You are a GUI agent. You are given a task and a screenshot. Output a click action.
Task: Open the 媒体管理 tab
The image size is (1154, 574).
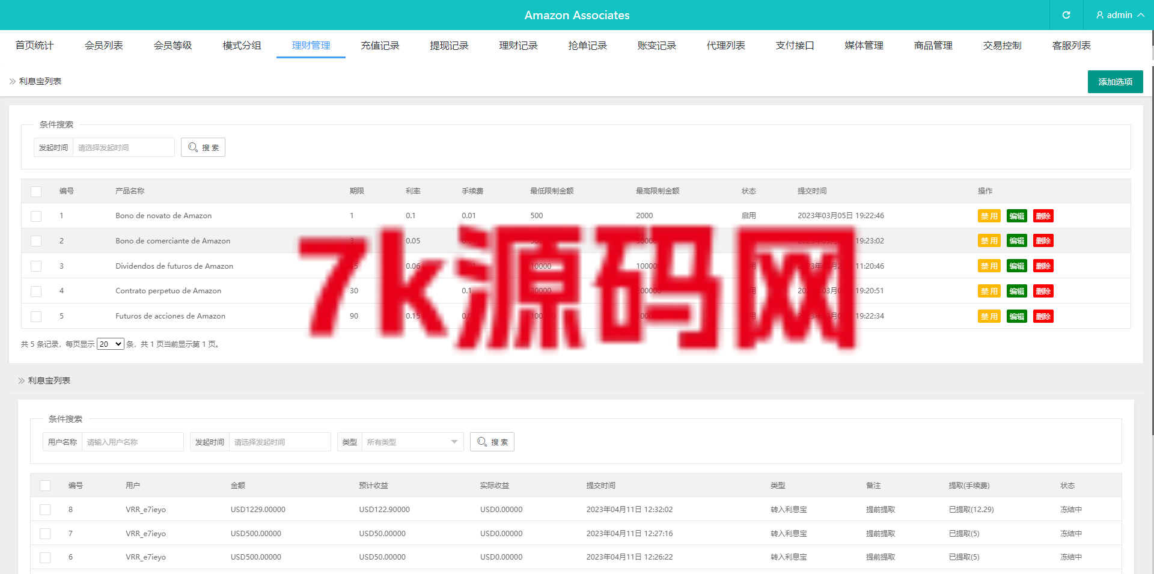[x=864, y=45]
